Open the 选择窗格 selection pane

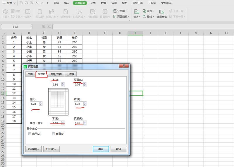coord(162,13)
